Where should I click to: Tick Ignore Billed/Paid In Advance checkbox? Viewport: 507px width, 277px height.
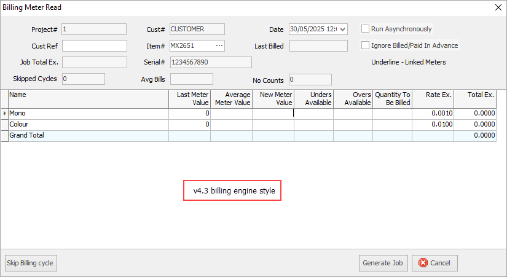(x=365, y=45)
